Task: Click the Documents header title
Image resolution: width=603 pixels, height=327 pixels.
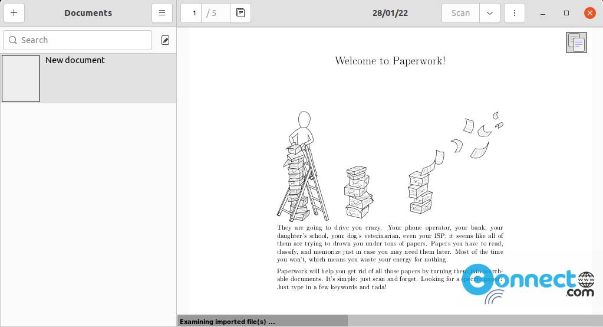Action: [88, 13]
